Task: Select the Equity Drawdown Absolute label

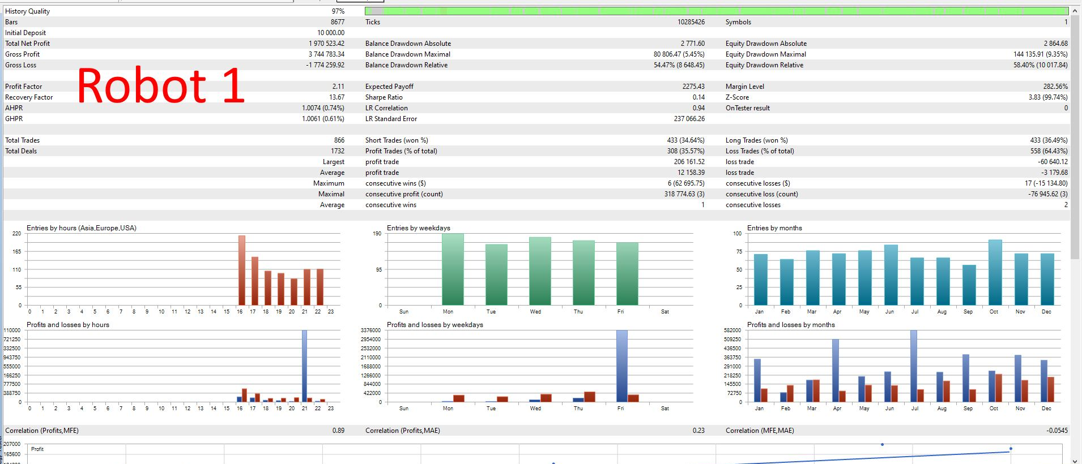Action: [766, 44]
